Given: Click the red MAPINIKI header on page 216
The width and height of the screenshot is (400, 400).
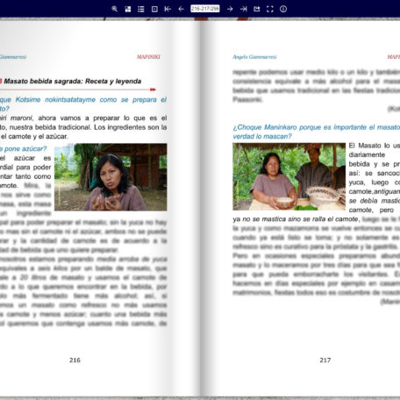Looking at the screenshot, I should click(149, 57).
